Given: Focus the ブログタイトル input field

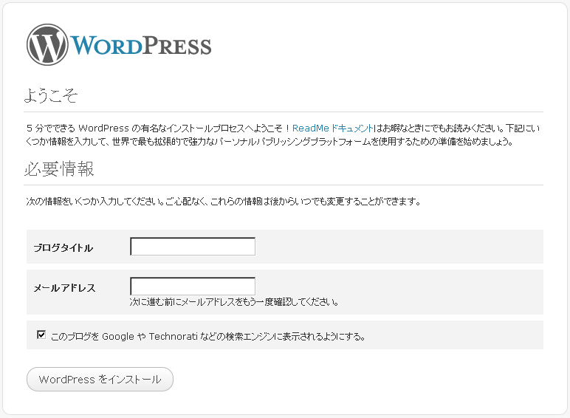Looking at the screenshot, I should coord(193,247).
